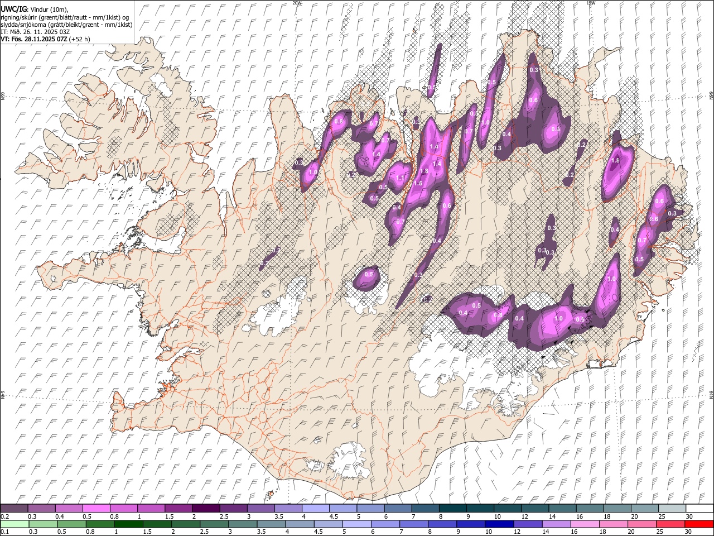Click the upper legend swatch starting at 18
This screenshot has height=536, width=714.
click(x=616, y=509)
